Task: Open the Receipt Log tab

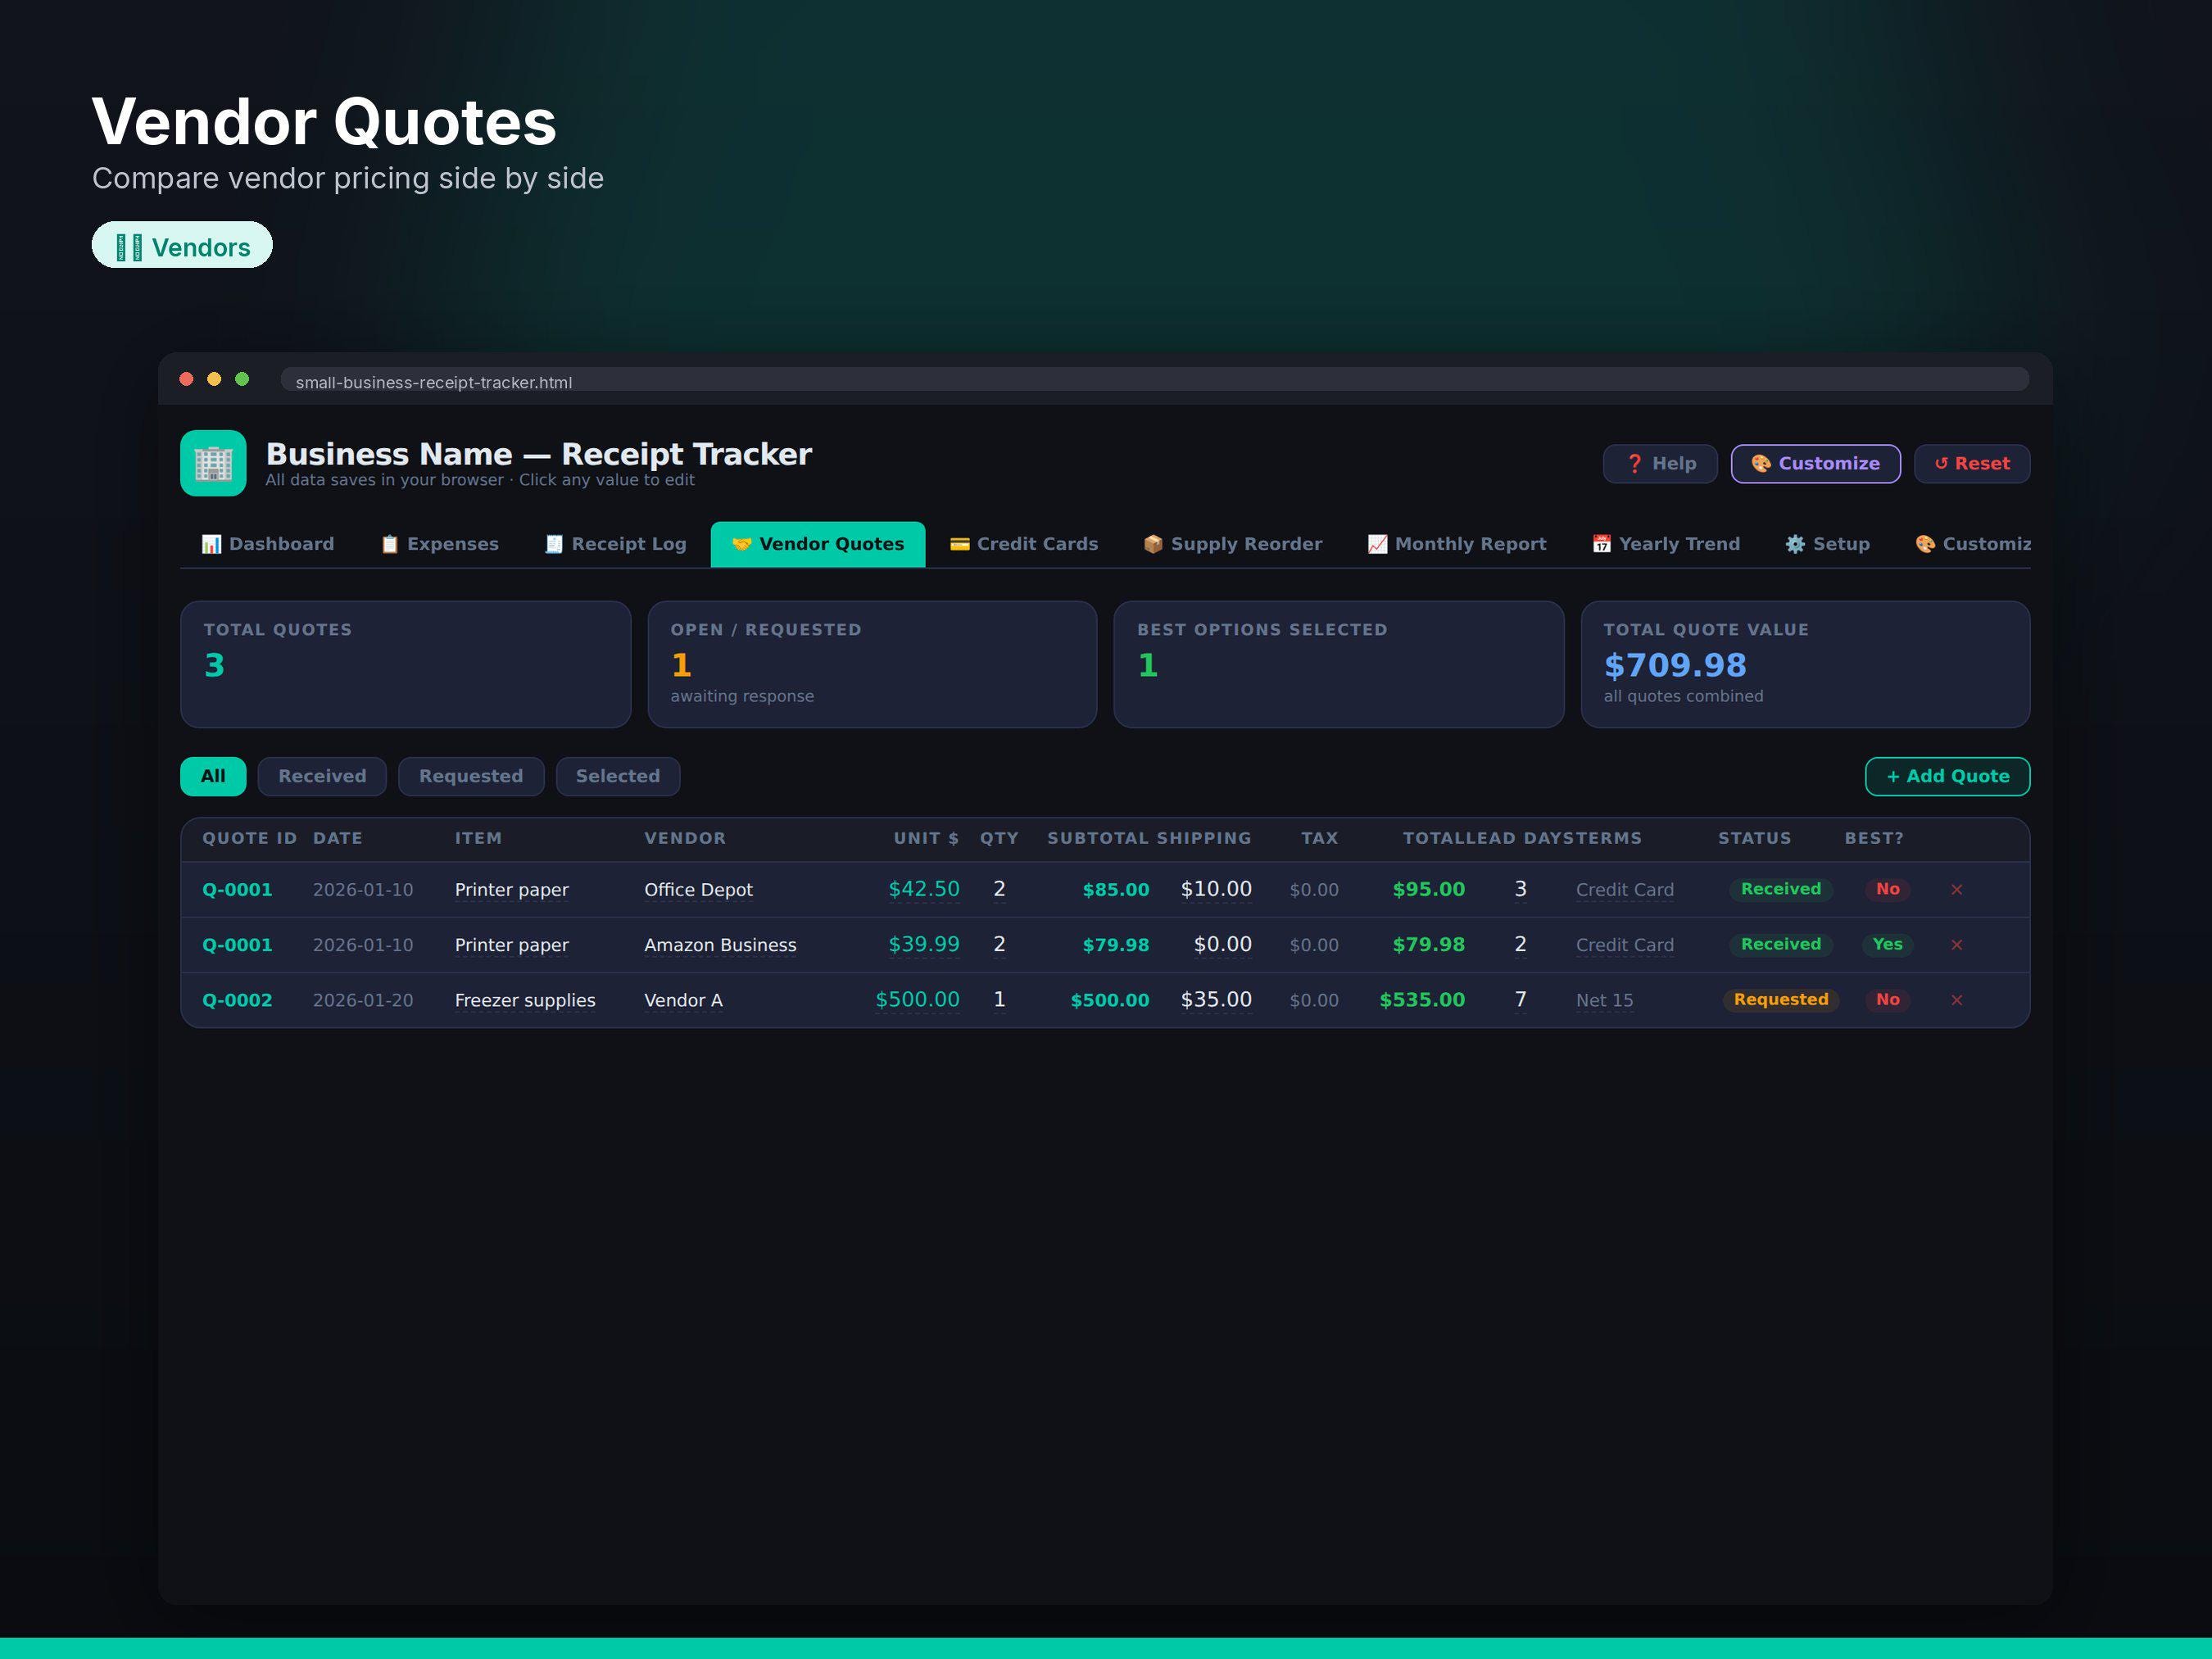Action: (616, 544)
